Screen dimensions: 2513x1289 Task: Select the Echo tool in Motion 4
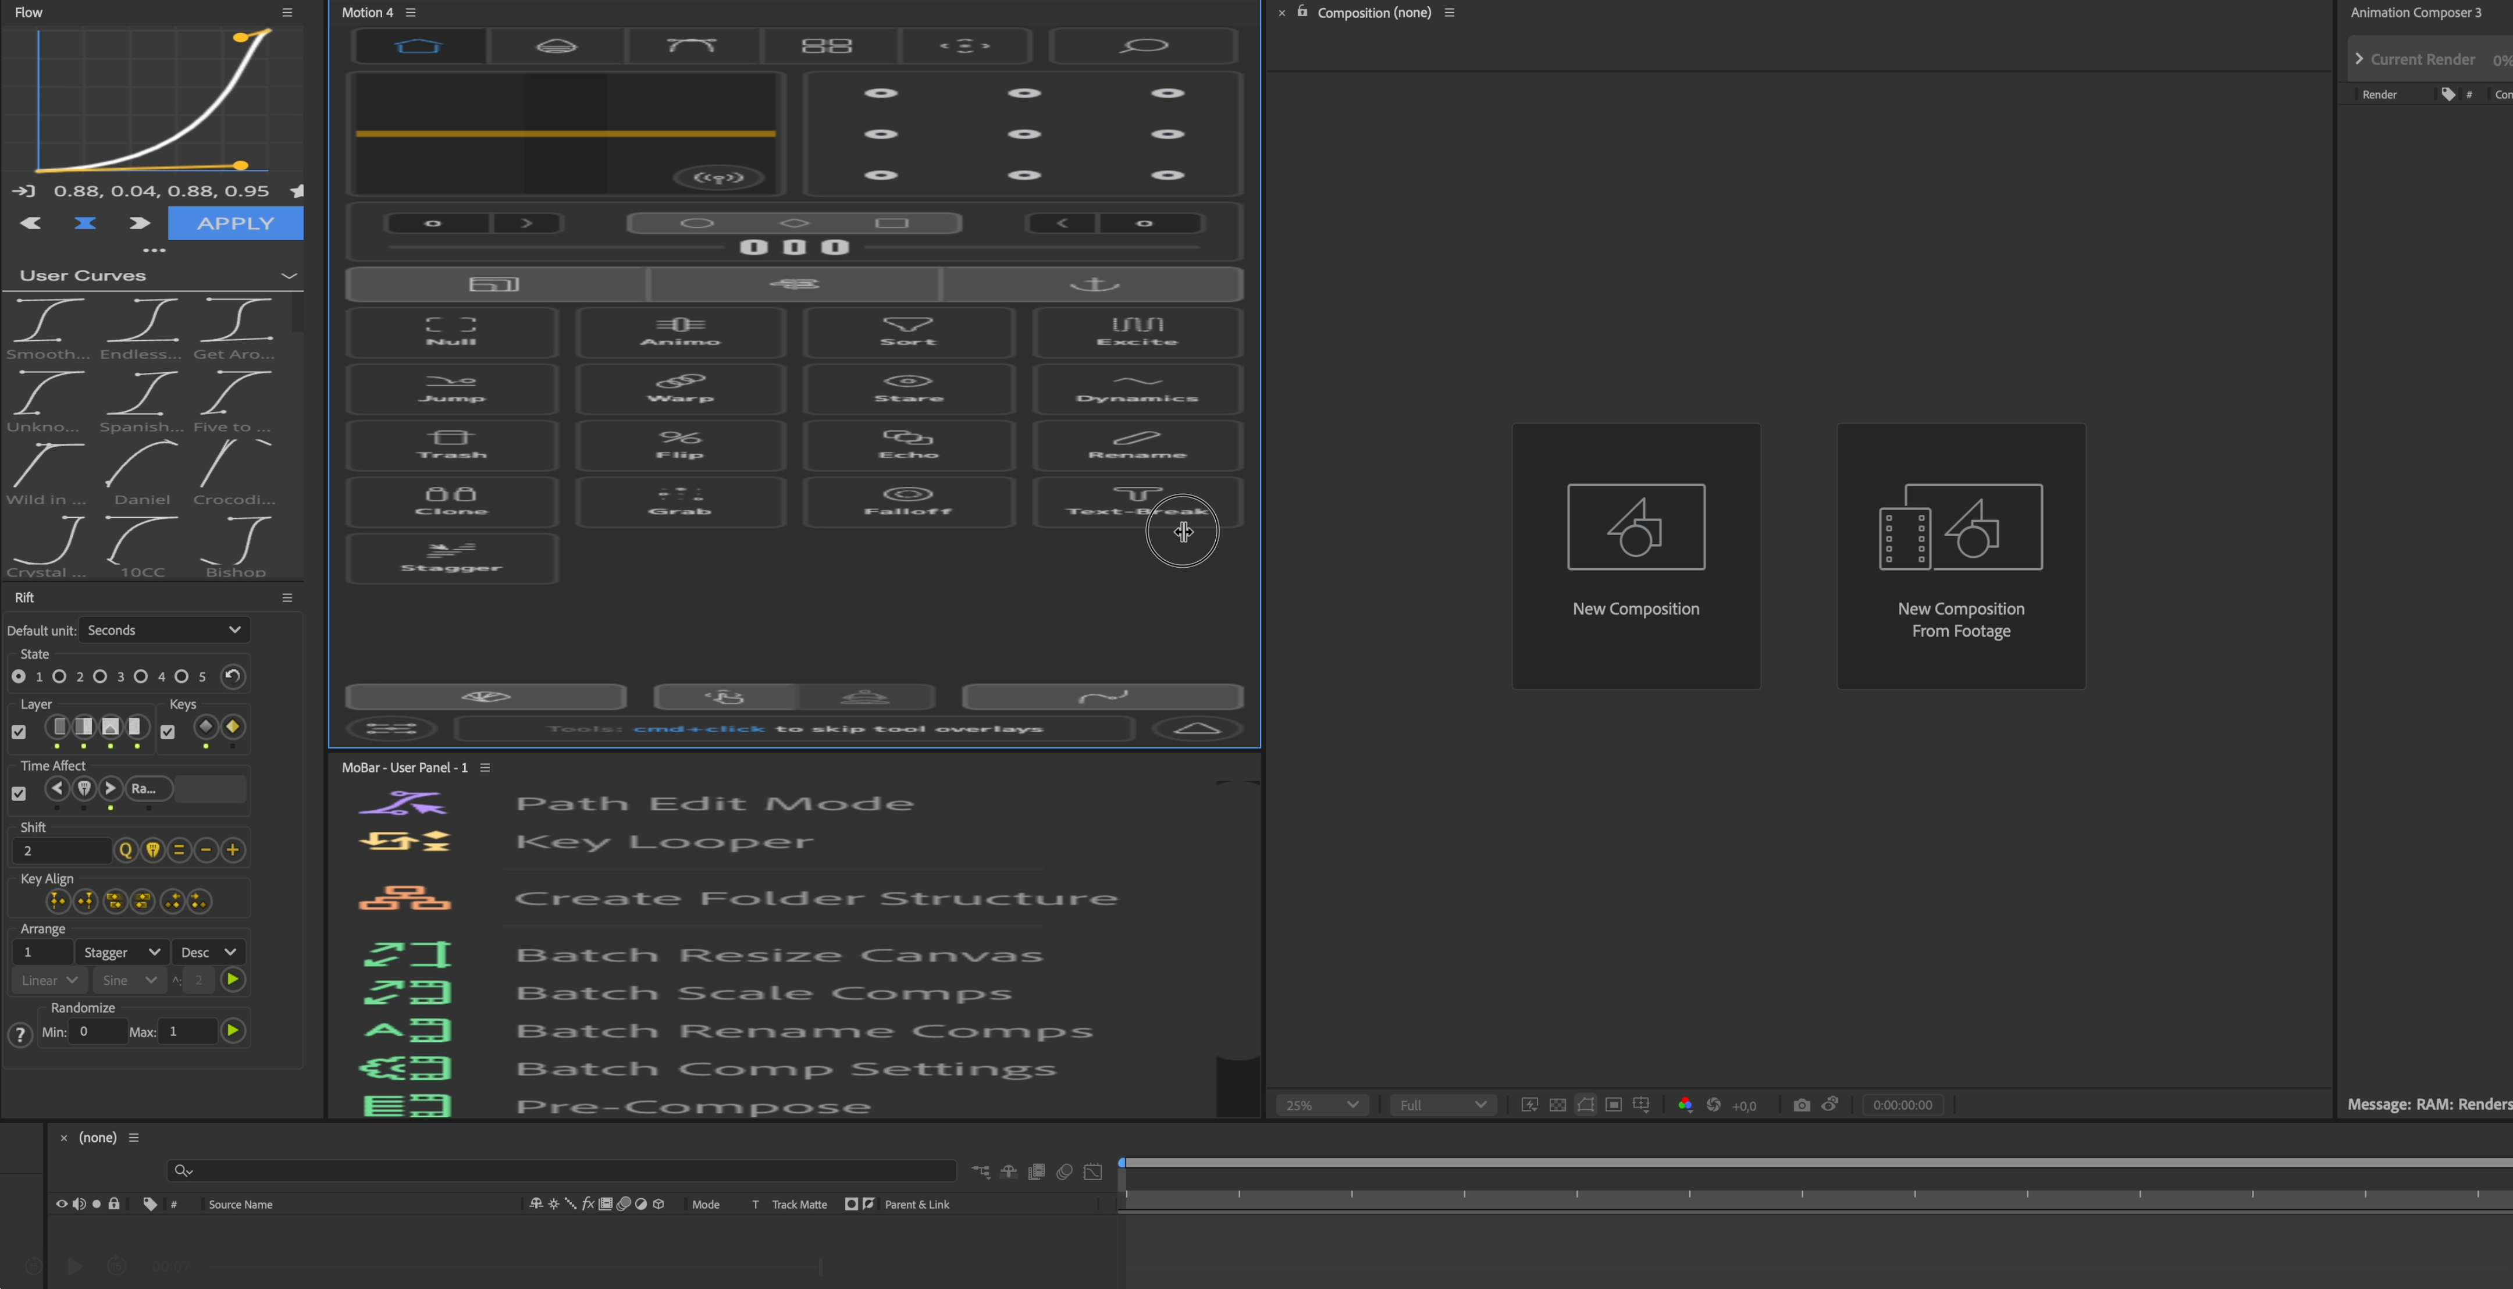click(x=908, y=446)
